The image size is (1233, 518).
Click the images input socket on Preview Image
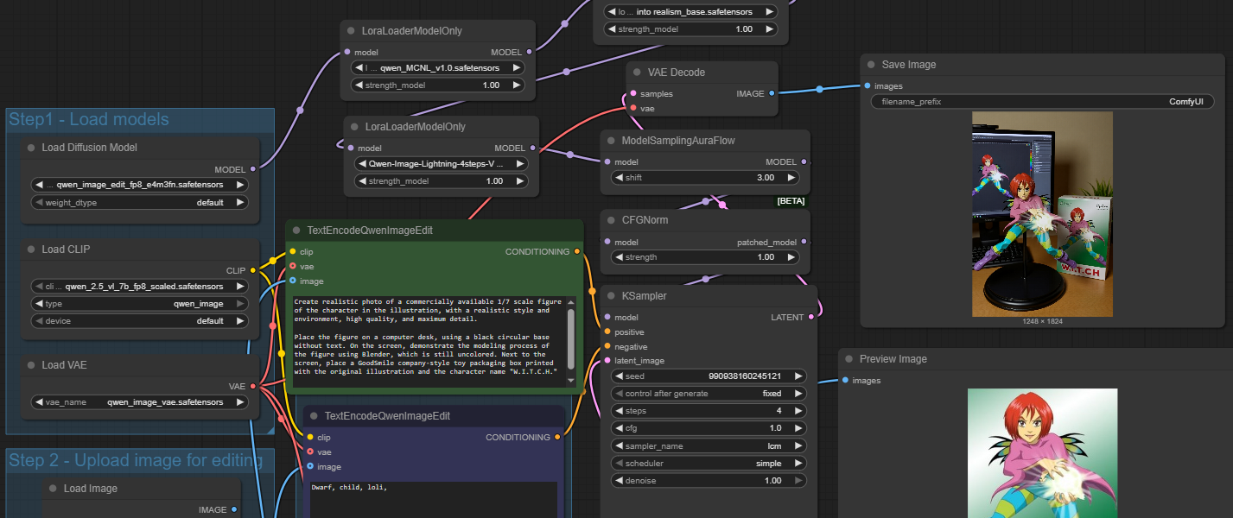click(844, 381)
